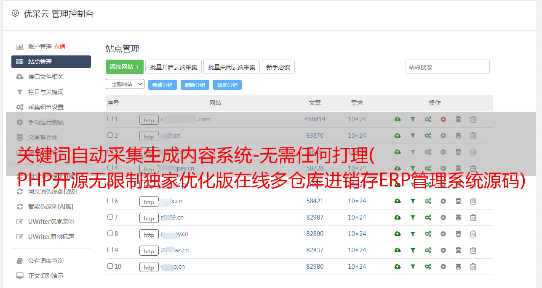Viewport: 542px width, 288px height.
Task: Click the 新手必读 button
Action: (278, 67)
